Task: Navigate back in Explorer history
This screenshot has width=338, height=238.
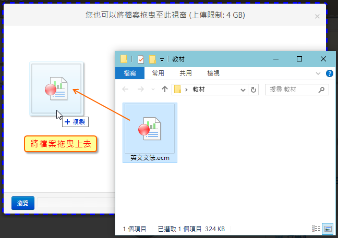Action: [x=126, y=90]
